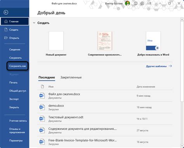The image size is (184, 148).
Task: Open the Сведения menu item
Action: pyautogui.click(x=15, y=50)
